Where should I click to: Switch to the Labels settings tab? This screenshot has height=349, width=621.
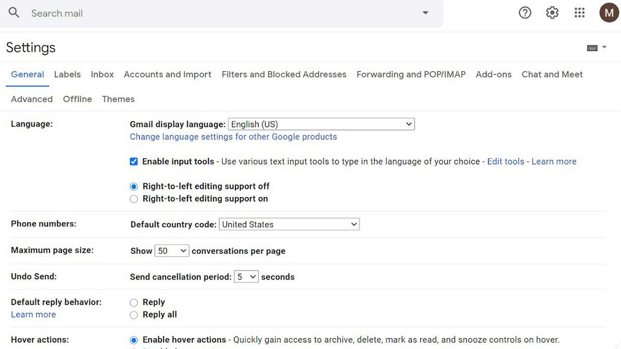67,74
